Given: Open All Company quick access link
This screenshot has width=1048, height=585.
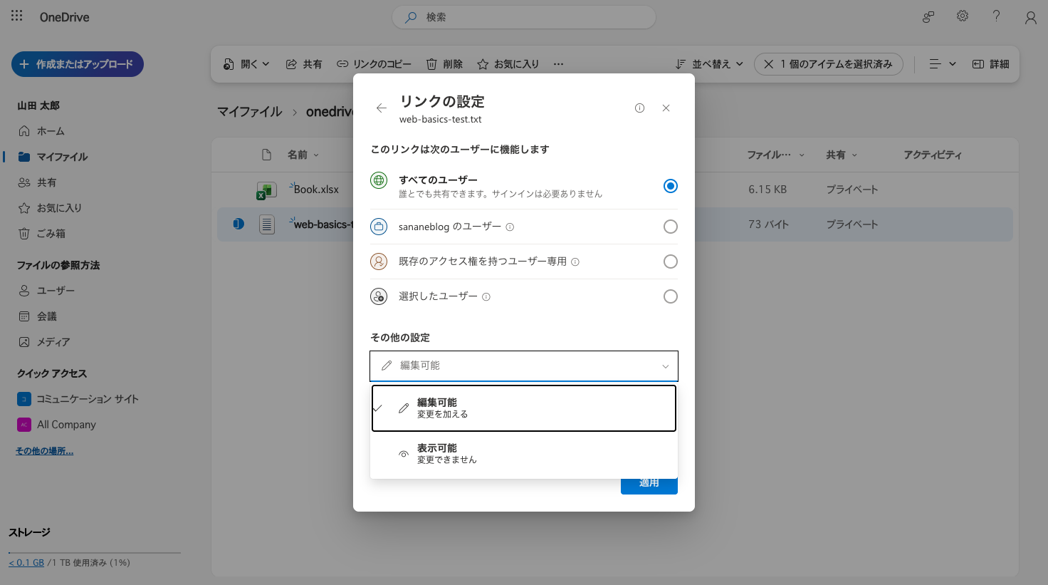Looking at the screenshot, I should (56, 425).
